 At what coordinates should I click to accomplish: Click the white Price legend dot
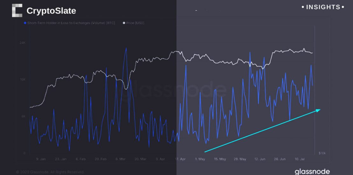coord(124,23)
